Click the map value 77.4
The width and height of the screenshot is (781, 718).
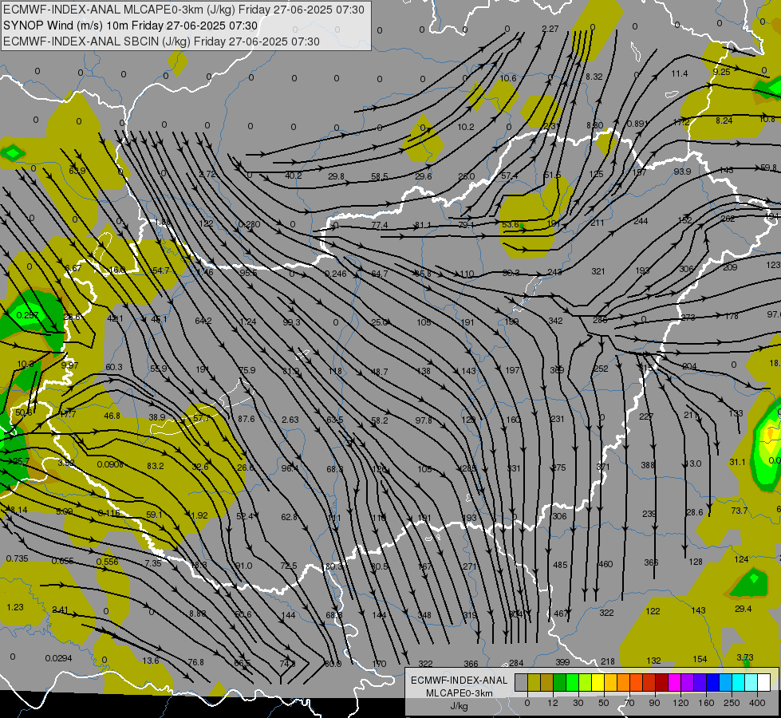380,225
